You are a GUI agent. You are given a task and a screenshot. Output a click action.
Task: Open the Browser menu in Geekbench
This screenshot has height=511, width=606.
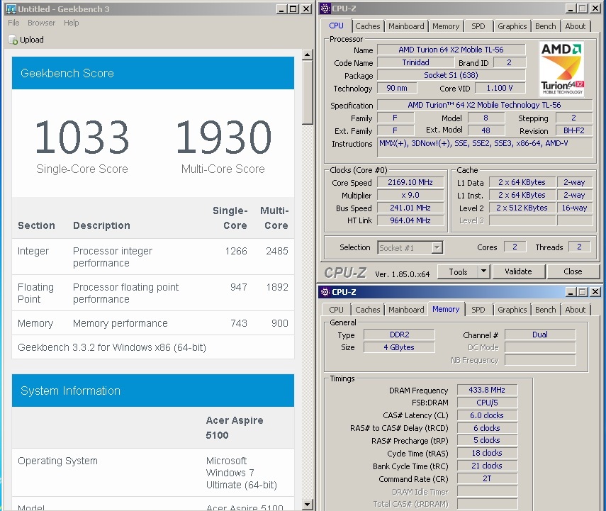(x=41, y=23)
